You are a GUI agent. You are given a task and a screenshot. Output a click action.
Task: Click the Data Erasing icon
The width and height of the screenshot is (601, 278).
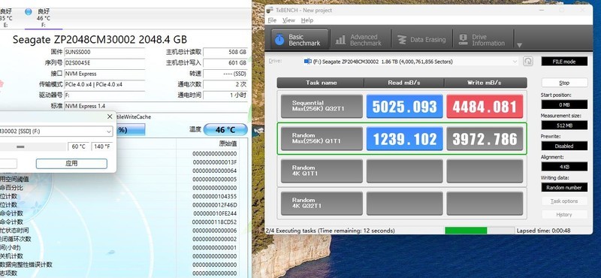click(402, 40)
